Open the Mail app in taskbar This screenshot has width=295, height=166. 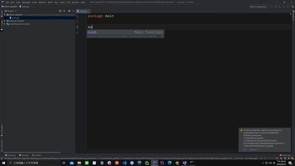[x=72, y=163]
